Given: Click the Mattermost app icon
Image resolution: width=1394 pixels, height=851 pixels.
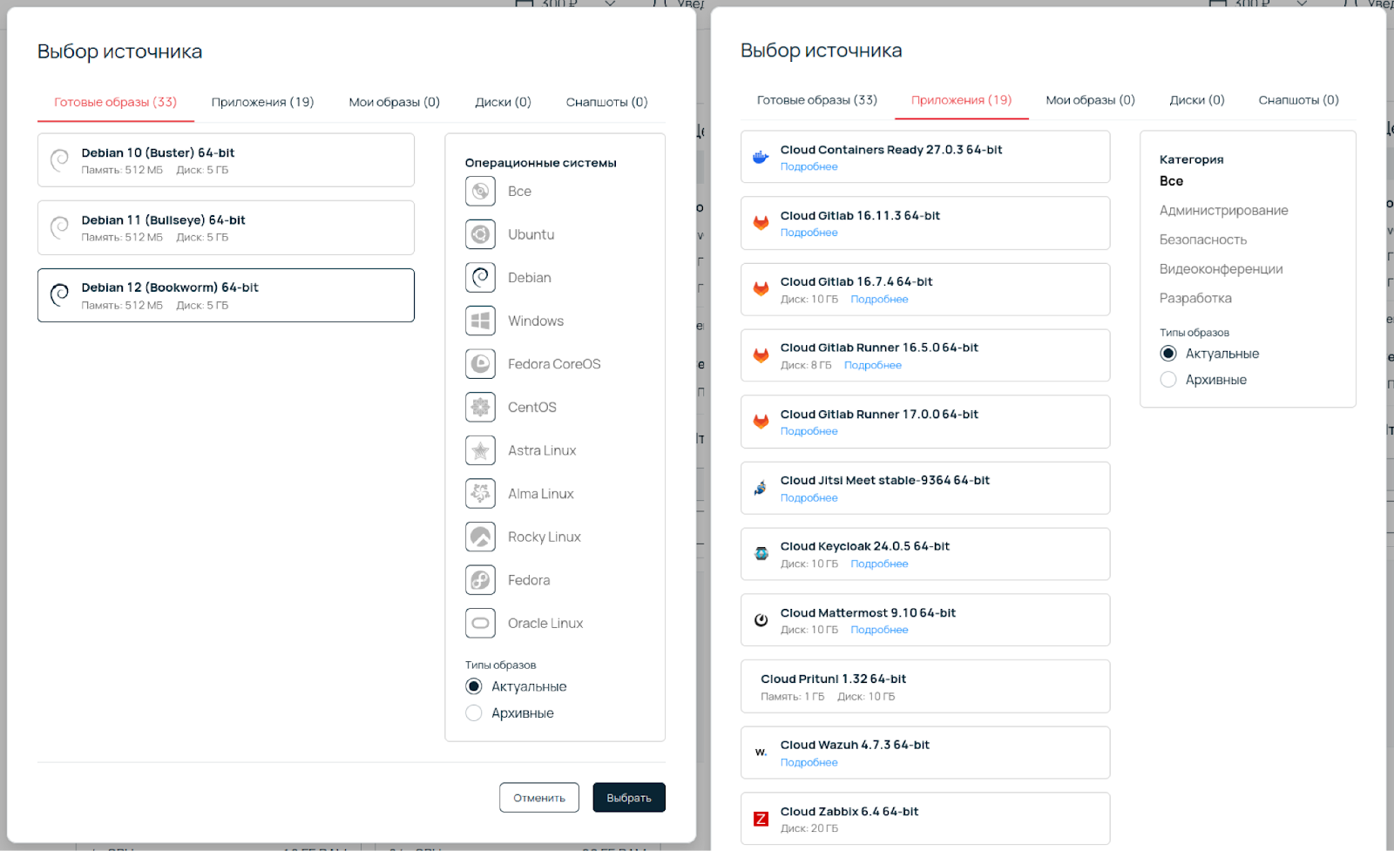Looking at the screenshot, I should point(761,620).
